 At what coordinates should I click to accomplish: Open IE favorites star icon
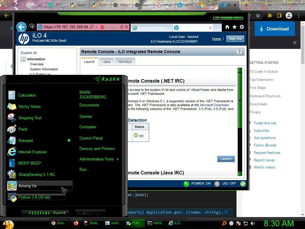235,27
